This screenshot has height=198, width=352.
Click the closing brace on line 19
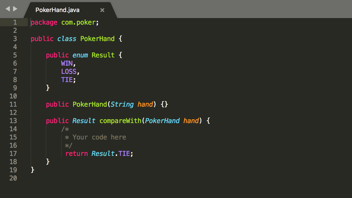(x=32, y=170)
